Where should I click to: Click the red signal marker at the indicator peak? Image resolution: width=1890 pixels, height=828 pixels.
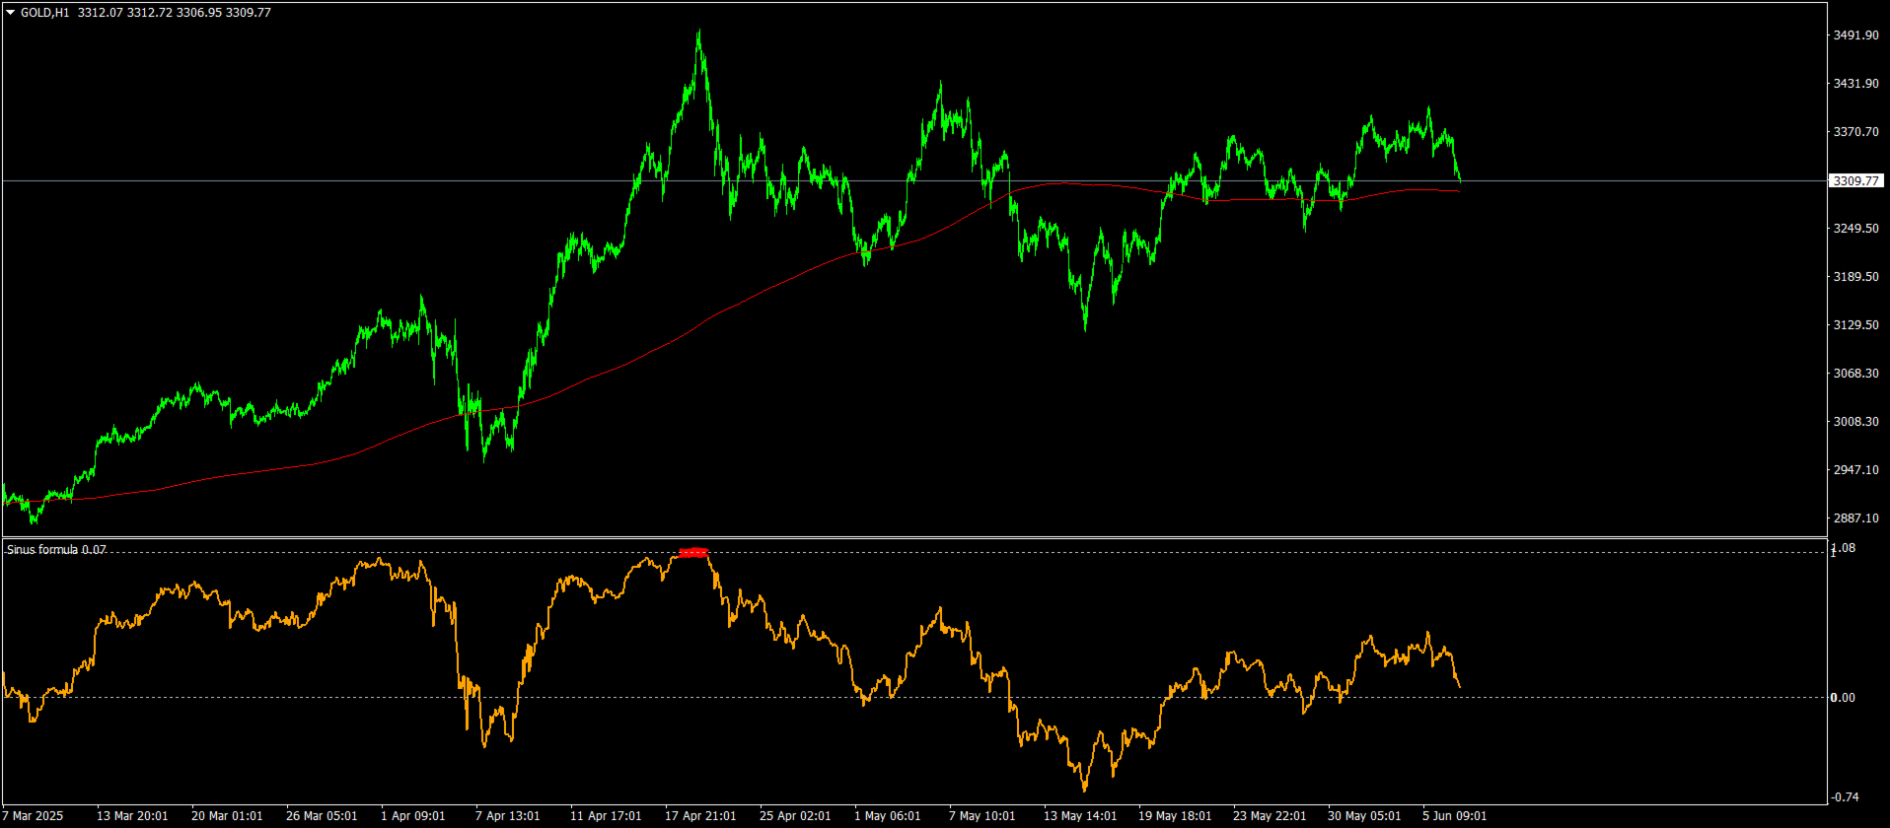point(693,552)
